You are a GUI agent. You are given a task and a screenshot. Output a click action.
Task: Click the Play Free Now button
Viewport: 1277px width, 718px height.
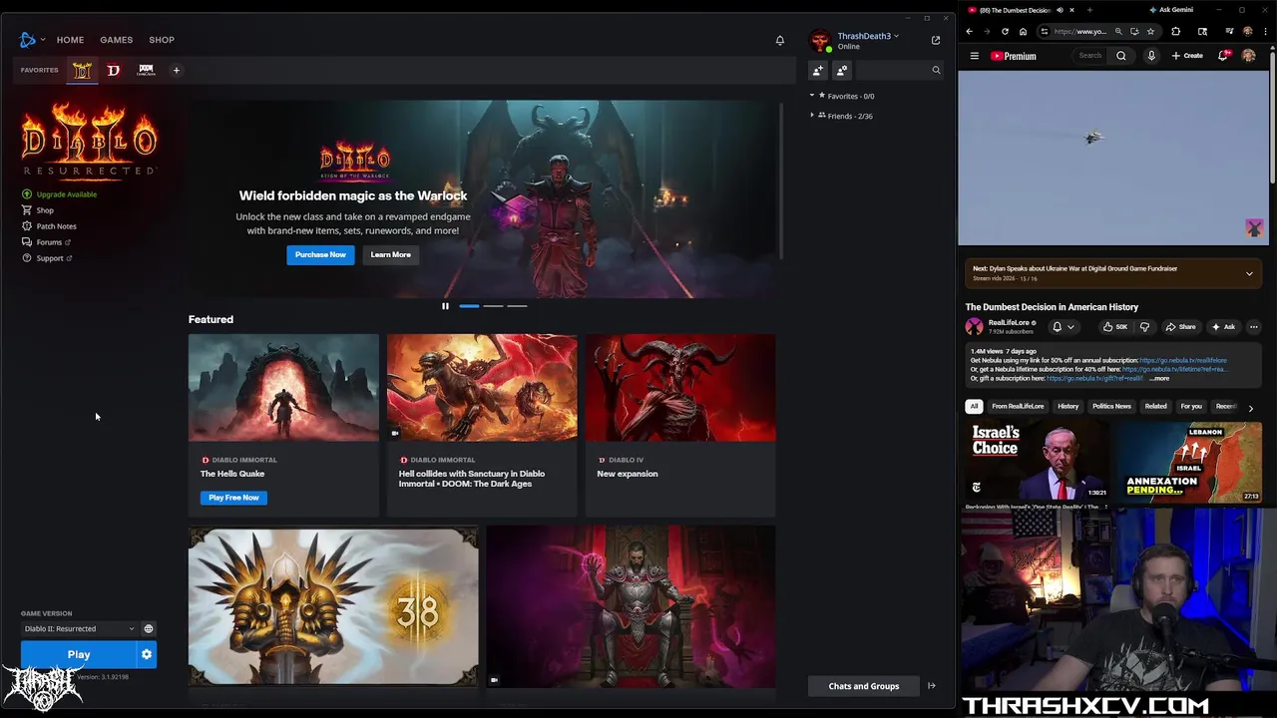click(x=233, y=498)
